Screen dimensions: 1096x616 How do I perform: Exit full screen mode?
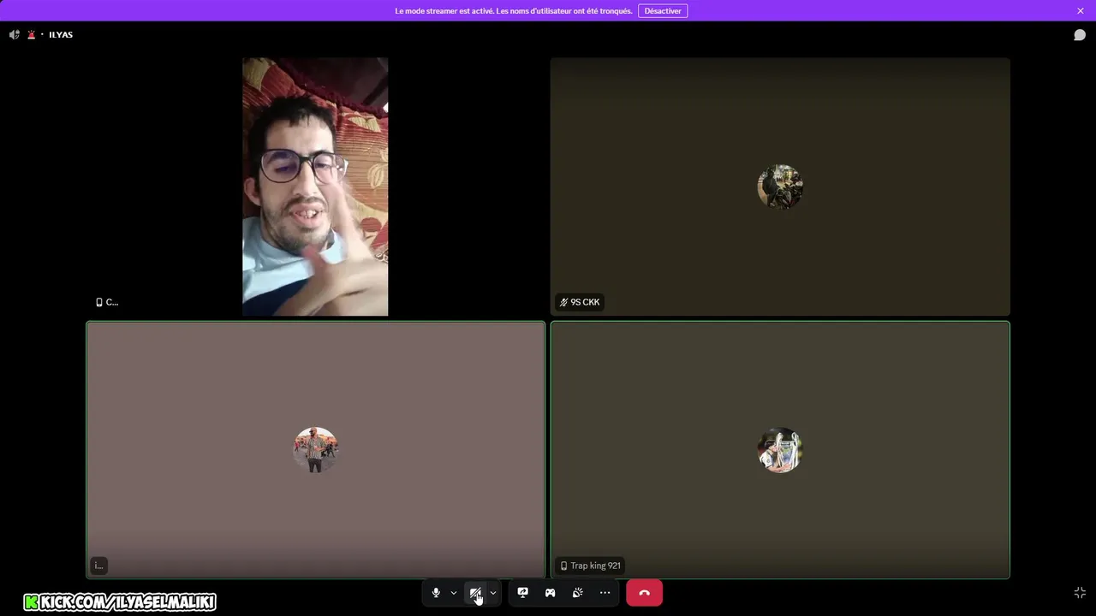coord(1080,592)
